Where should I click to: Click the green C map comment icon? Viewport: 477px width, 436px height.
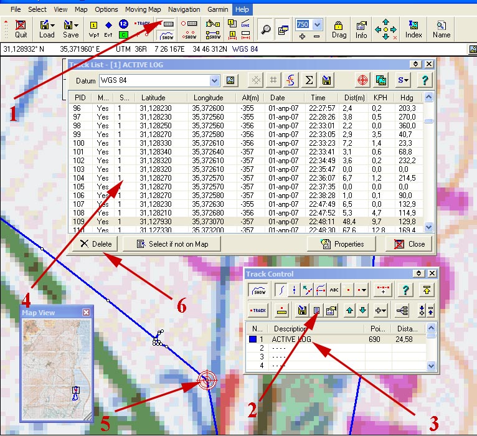pyautogui.click(x=123, y=35)
